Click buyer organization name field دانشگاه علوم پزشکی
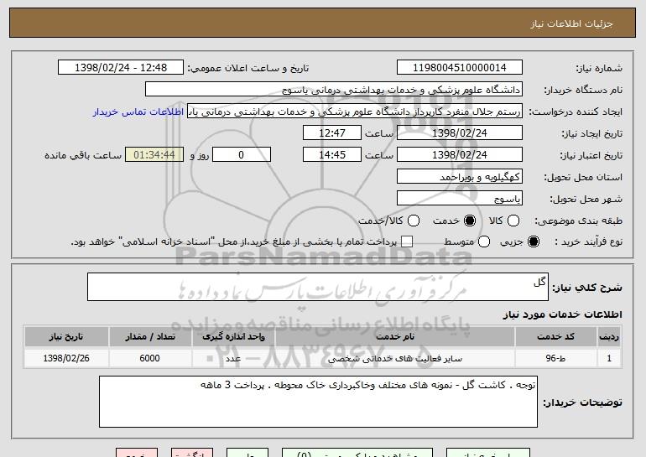Screen dimensions: 646x457 point(334,90)
